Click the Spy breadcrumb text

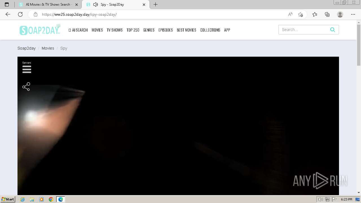[x=64, y=48]
